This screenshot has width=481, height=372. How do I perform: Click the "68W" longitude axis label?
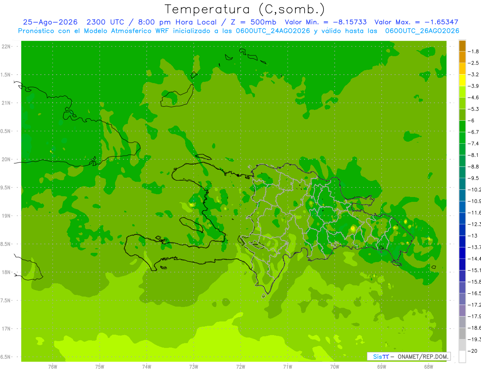coord(428,366)
